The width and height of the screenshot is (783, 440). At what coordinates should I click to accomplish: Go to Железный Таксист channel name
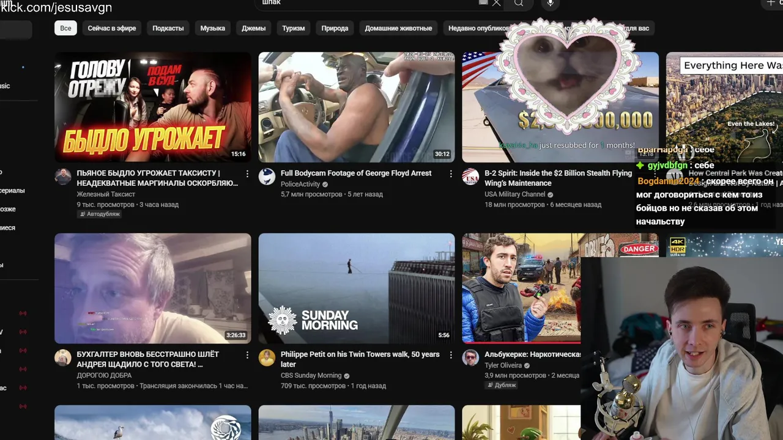click(106, 194)
